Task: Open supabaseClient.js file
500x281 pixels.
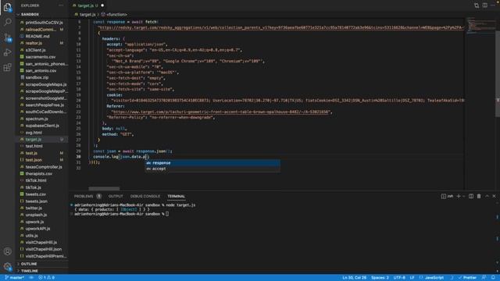Action: coord(42,126)
